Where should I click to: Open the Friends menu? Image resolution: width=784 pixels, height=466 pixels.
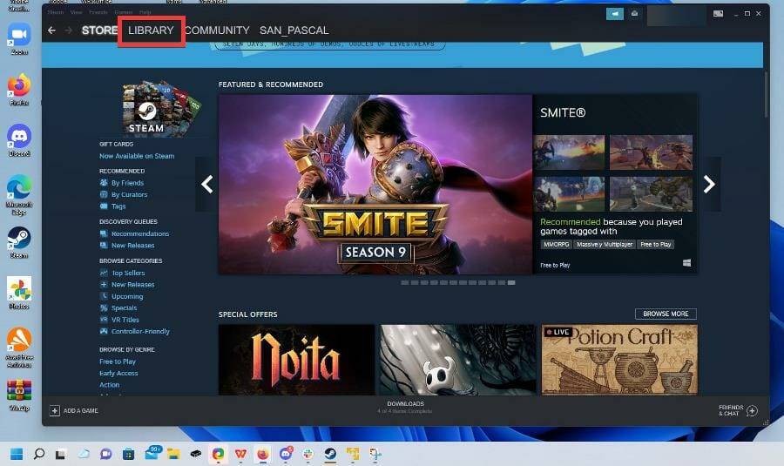[98, 12]
